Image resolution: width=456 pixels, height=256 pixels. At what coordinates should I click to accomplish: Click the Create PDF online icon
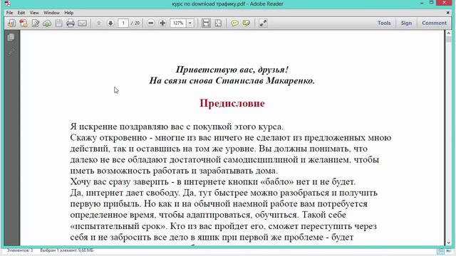click(24, 23)
